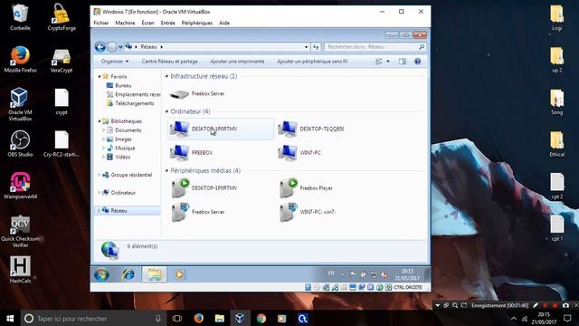Select Documents under Bibliothèques
The height and width of the screenshot is (326, 579).
click(x=124, y=130)
